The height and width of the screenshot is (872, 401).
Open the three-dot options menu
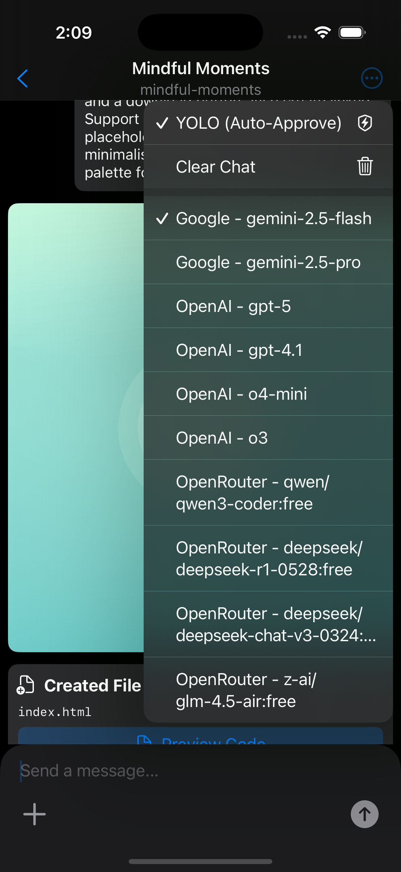[x=371, y=78]
